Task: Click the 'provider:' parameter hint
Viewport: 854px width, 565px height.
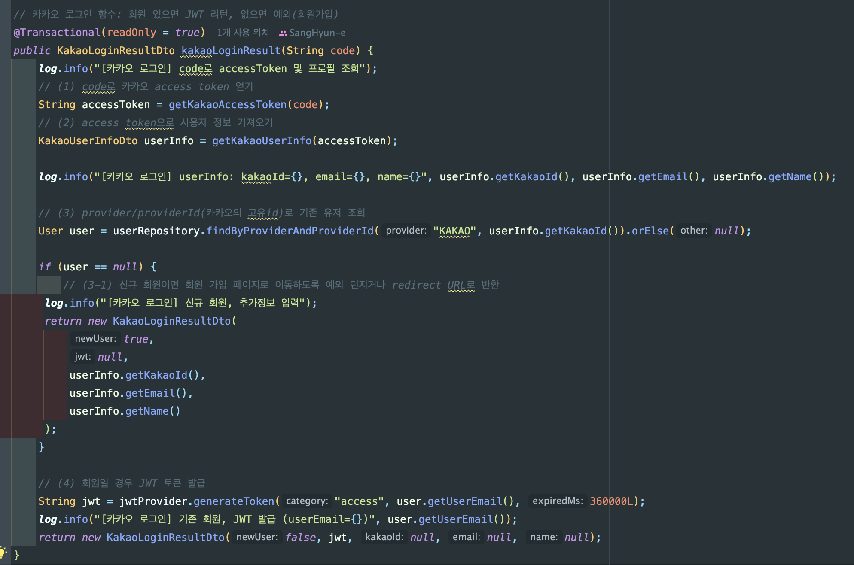Action: (406, 231)
